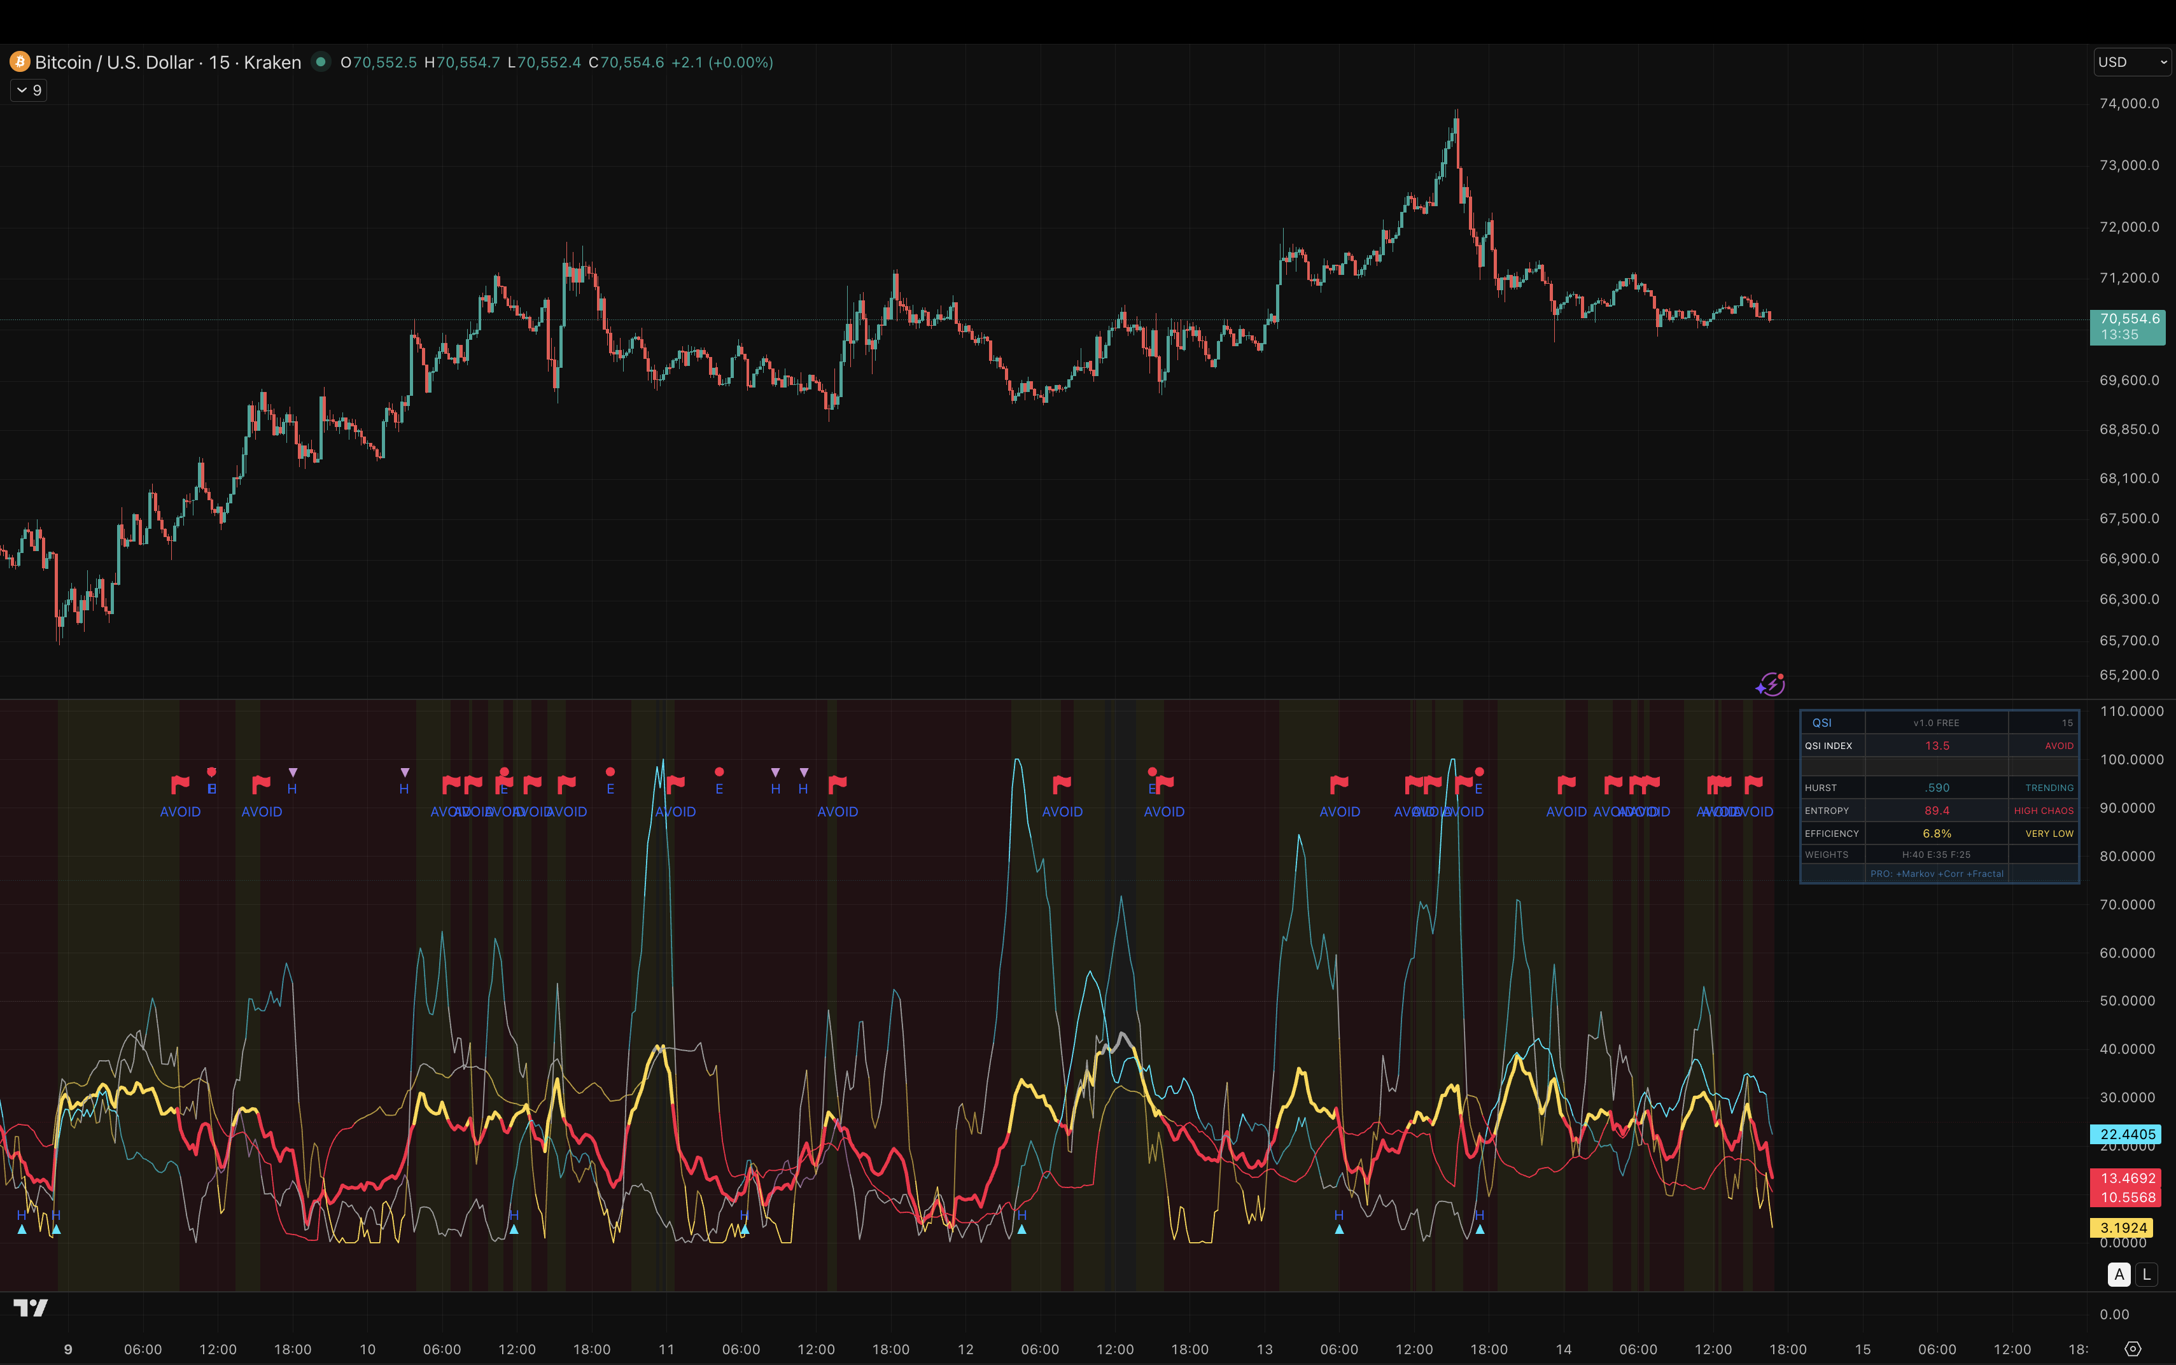Click the sparkle chart-assistant icon near the price pane

click(1771, 684)
